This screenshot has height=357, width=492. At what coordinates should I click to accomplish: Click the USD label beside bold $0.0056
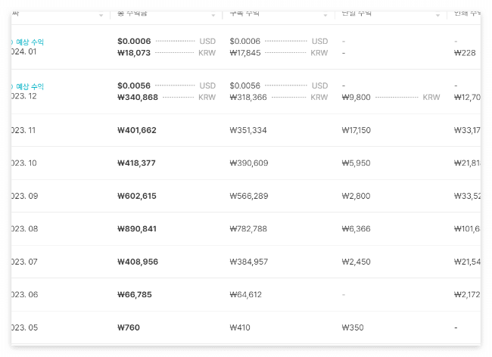[207, 85]
